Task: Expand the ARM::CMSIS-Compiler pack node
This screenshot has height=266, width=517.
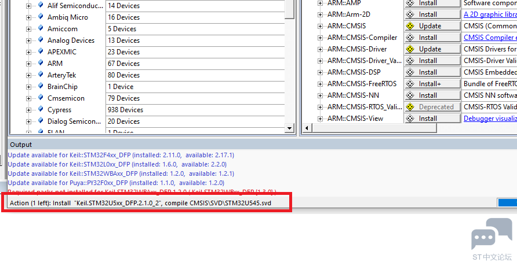Action: (x=320, y=38)
